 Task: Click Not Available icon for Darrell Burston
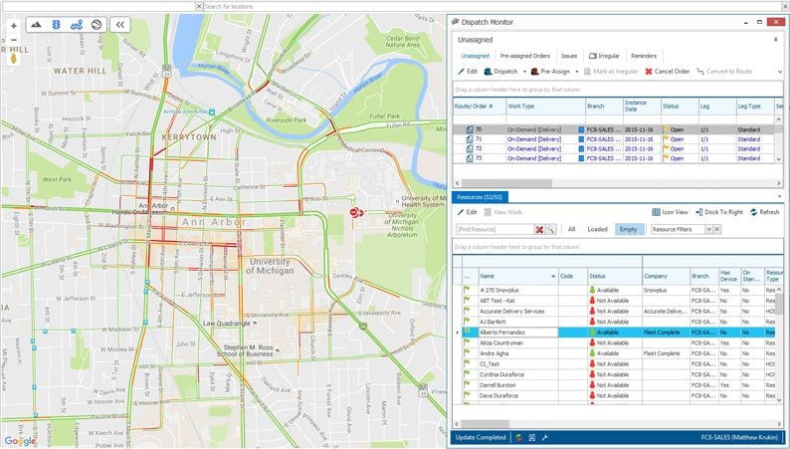click(593, 385)
